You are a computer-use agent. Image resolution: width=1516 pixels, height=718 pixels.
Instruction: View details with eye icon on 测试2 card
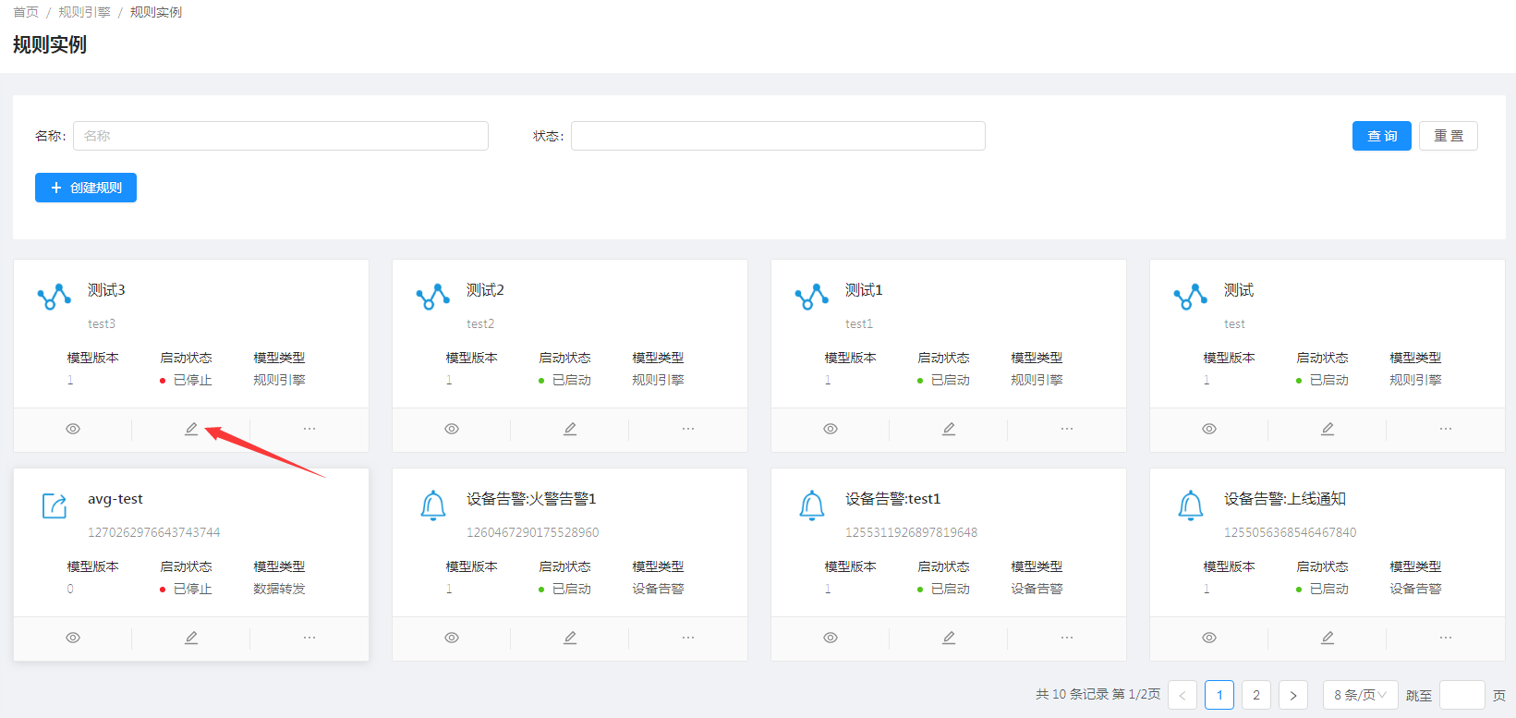click(452, 429)
